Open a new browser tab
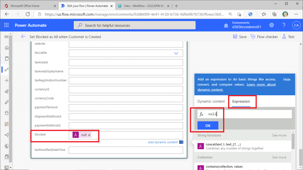This screenshot has height=170, width=303. click(x=176, y=6)
